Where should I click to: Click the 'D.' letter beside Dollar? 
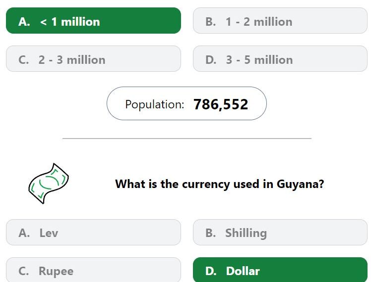tap(211, 271)
